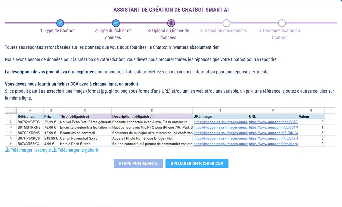The height and width of the screenshot is (207, 342).
Task: Click the completed step 1 checkmark circle
Action: 60,23
